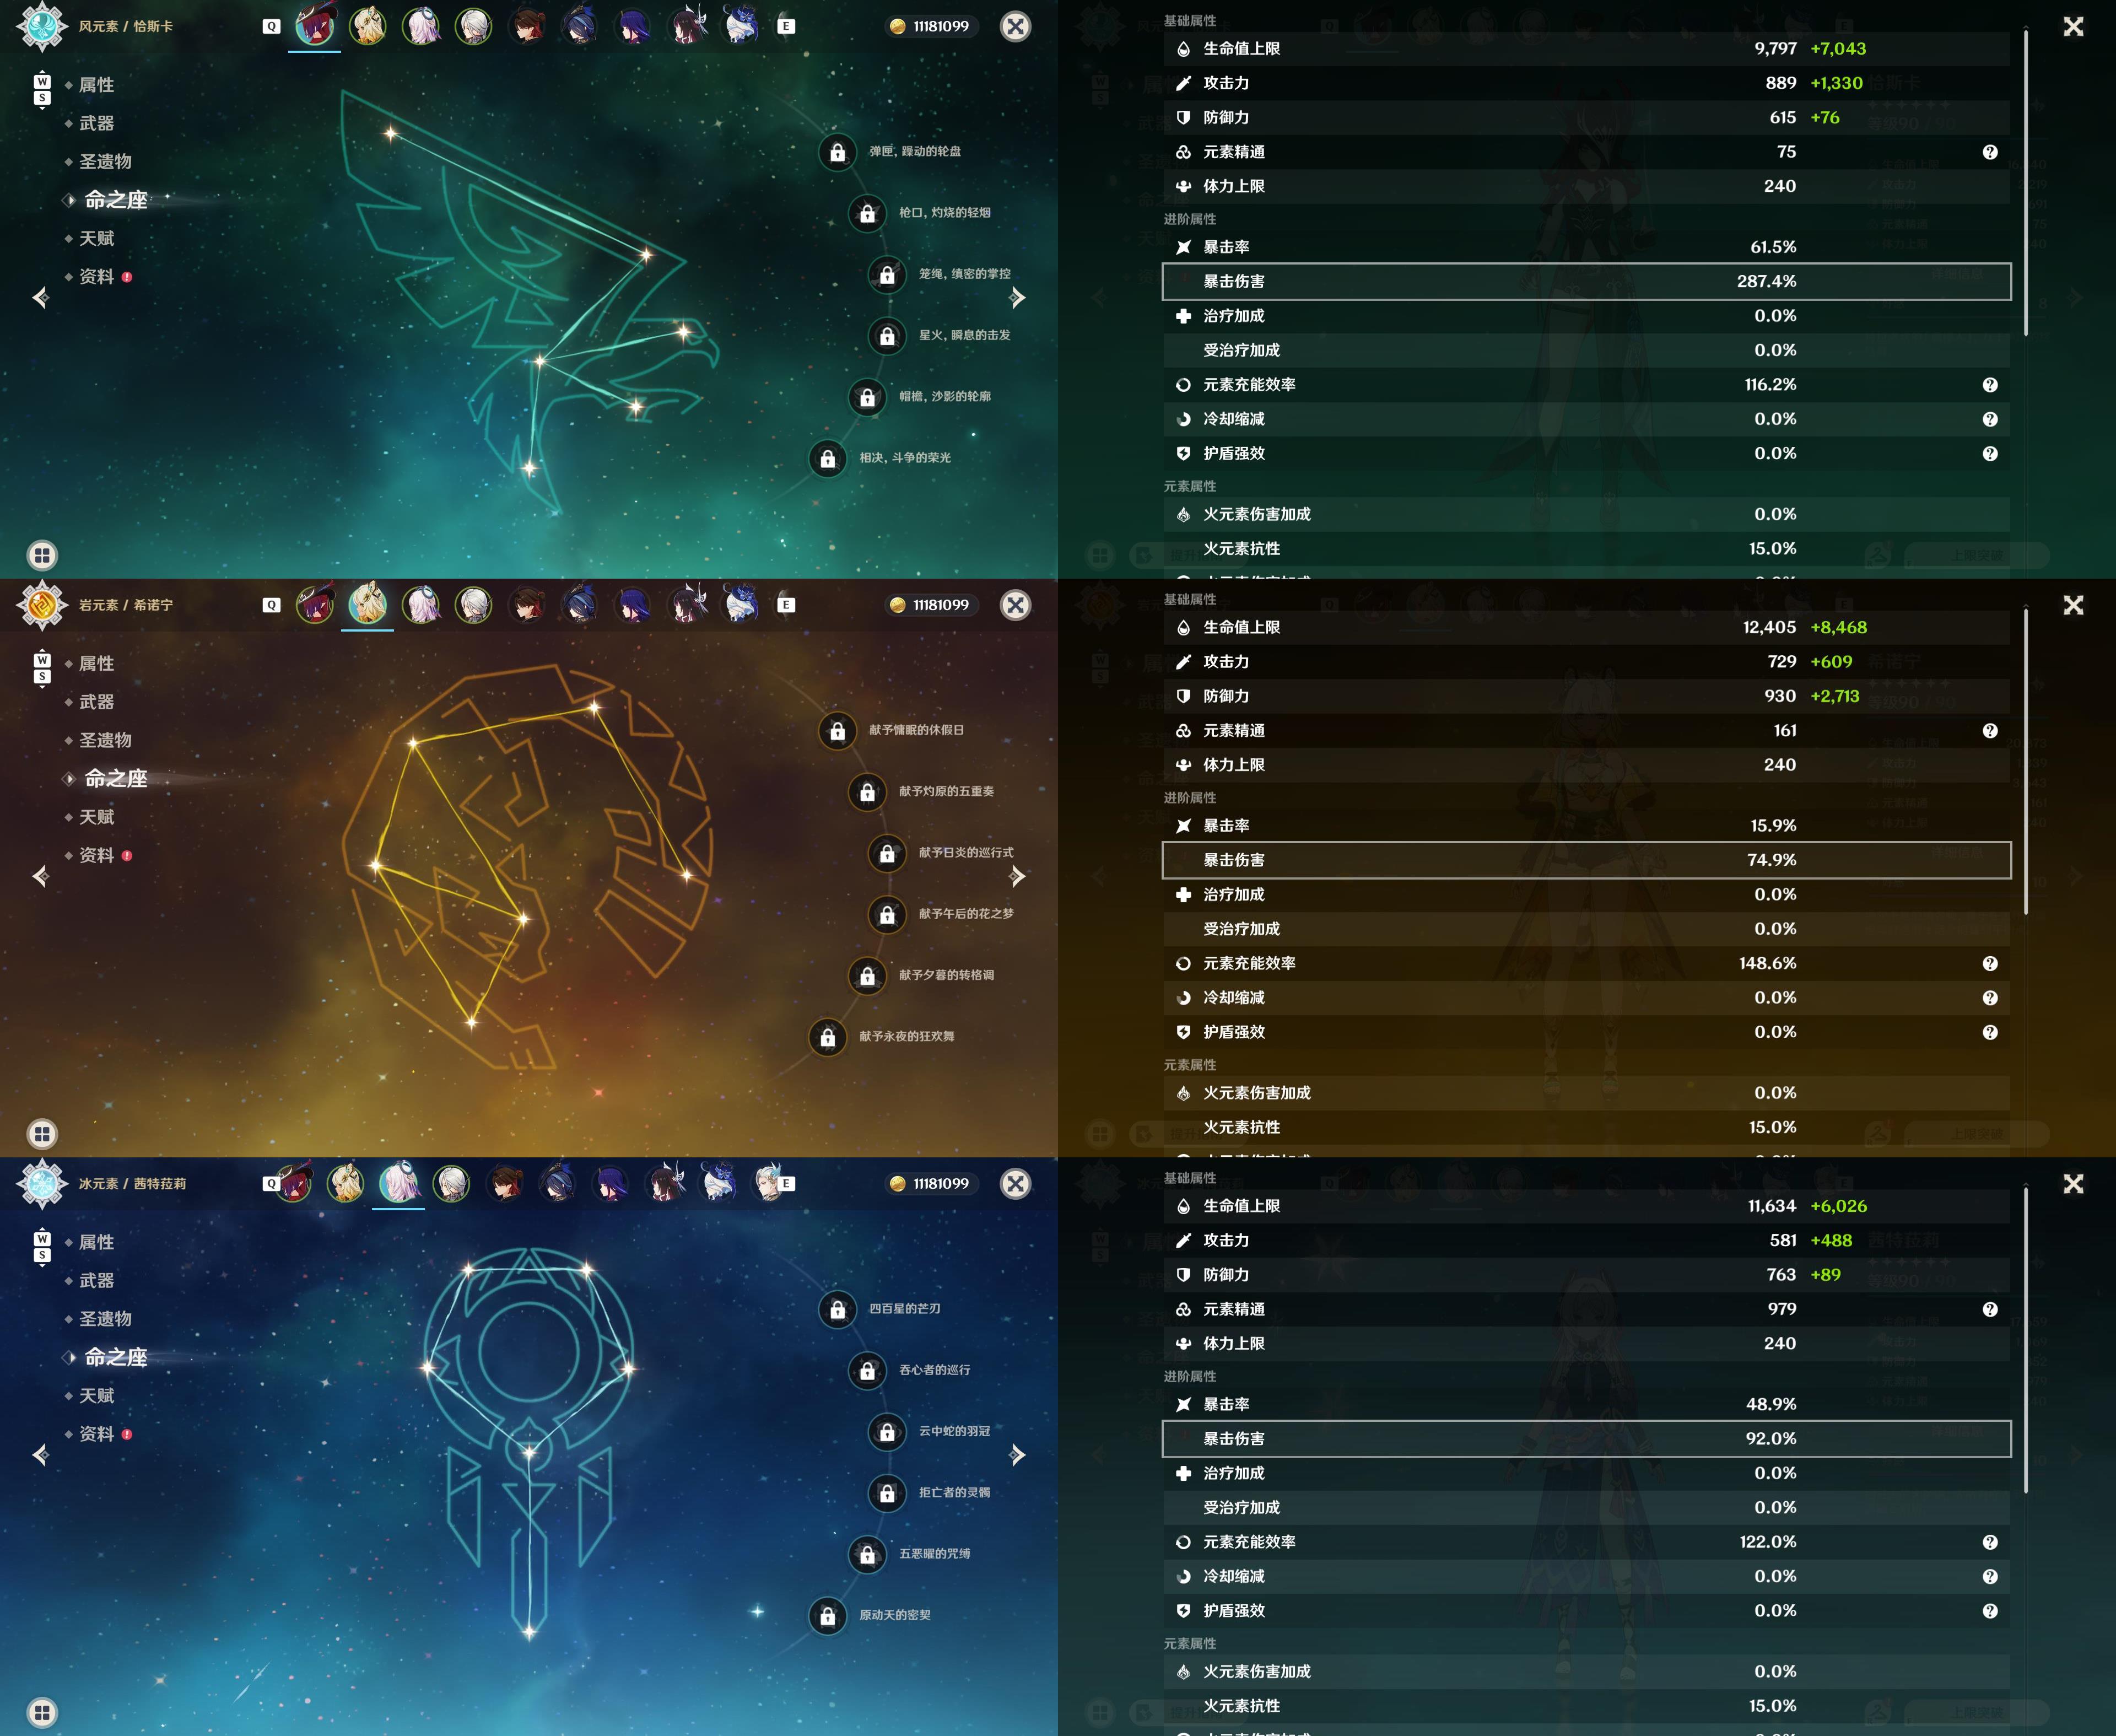The width and height of the screenshot is (2116, 1736).
Task: Click the lock beside 拒亡者的灵髑
Action: click(x=887, y=1493)
